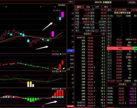The width and height of the screenshot is (137, 108).
Task: Close the second indicator sub-chart panel
Action: coord(65,72)
